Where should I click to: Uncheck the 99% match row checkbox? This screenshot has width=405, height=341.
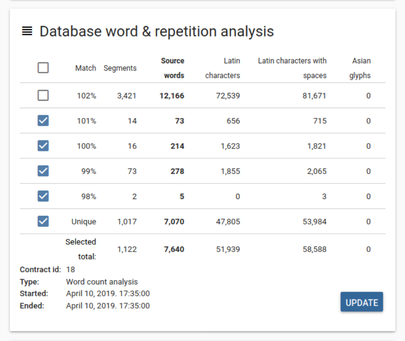43,171
